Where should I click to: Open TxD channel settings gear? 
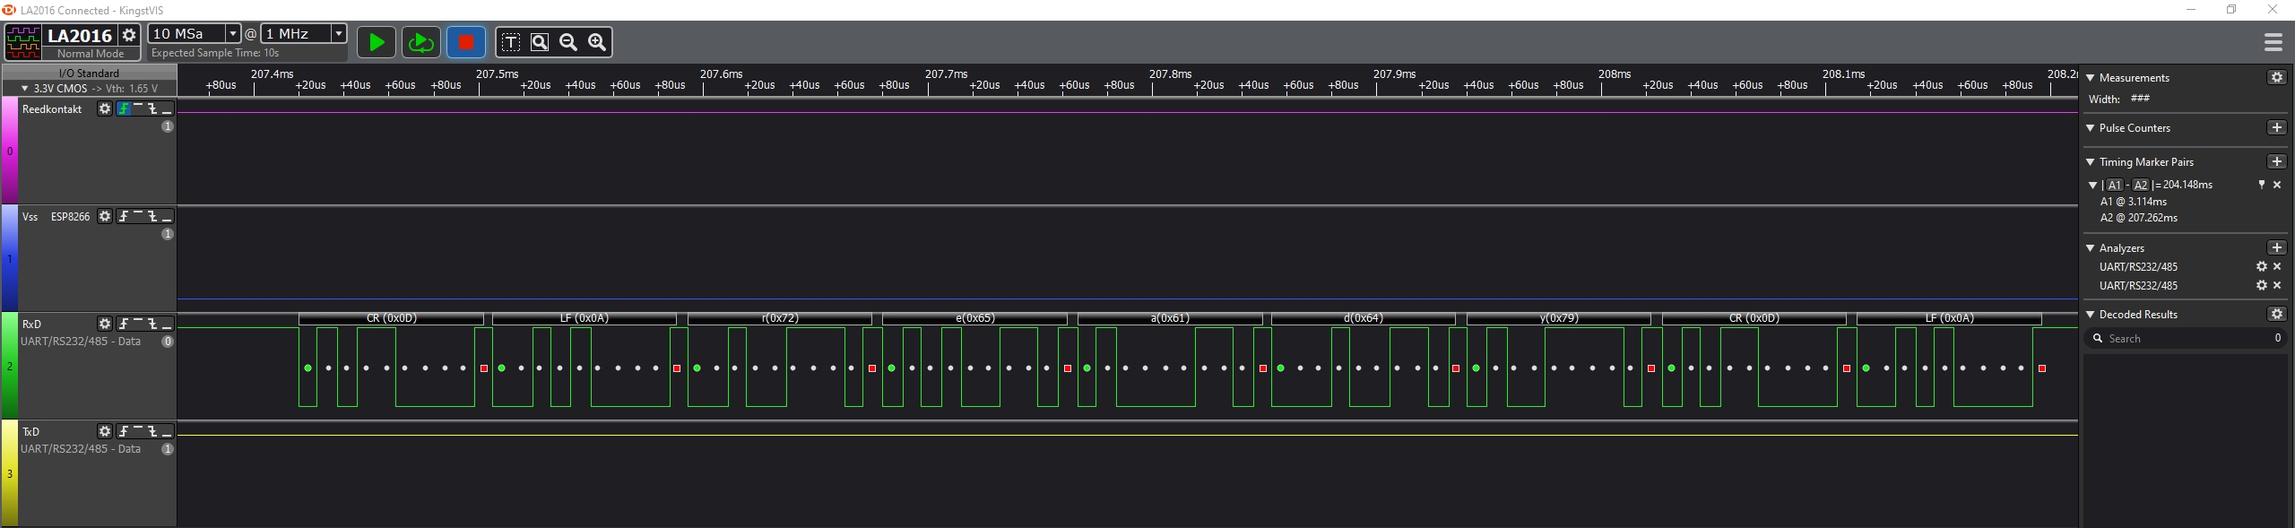click(105, 431)
